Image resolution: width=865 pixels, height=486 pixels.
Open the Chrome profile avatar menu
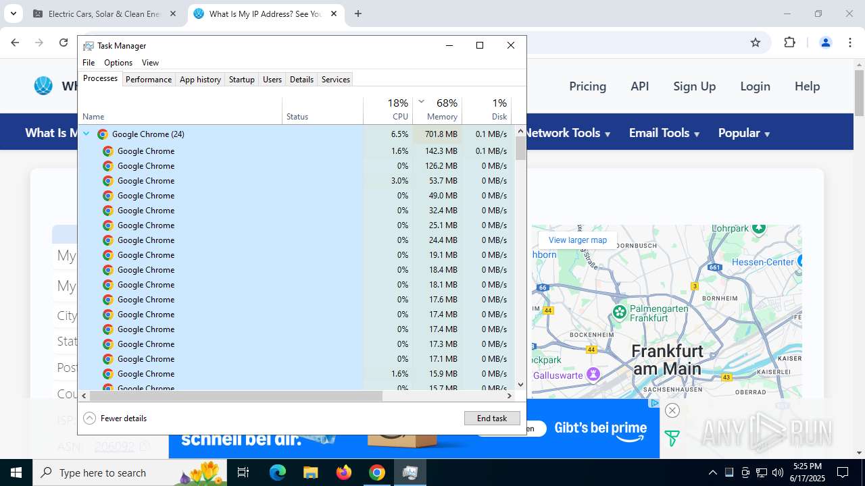point(825,43)
